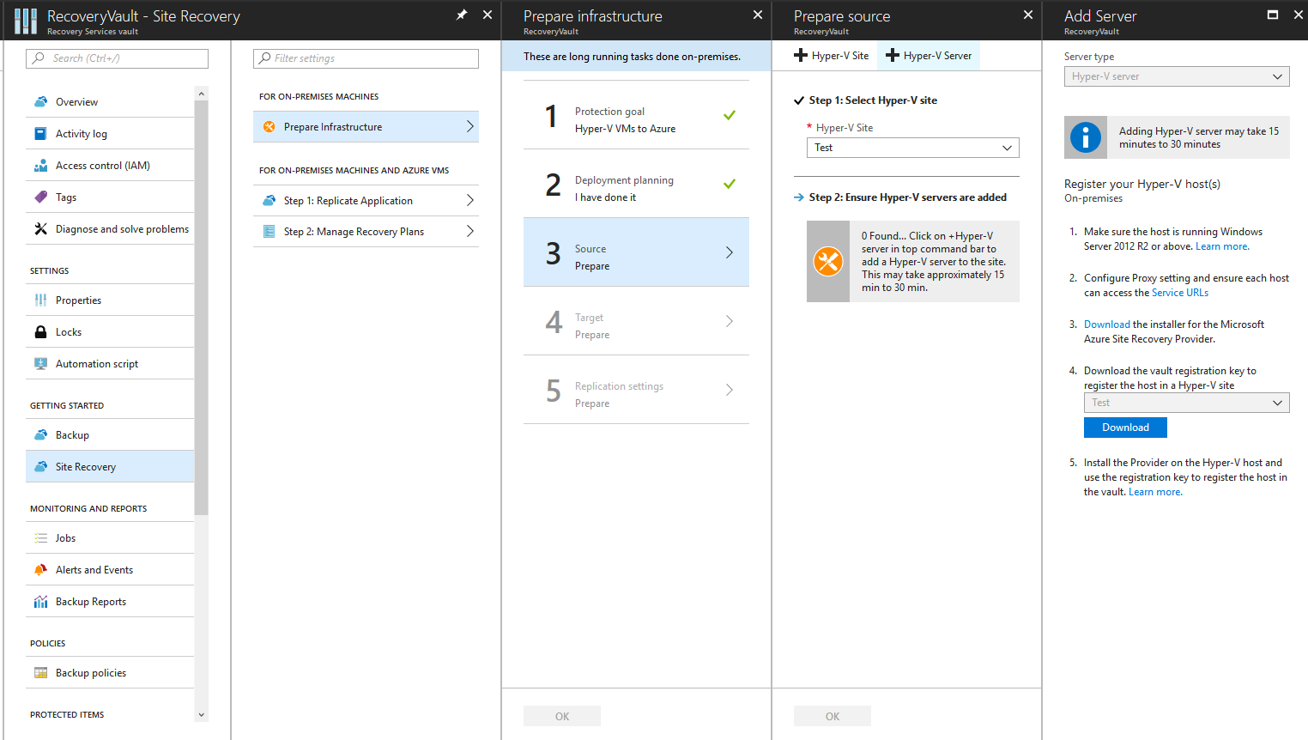The height and width of the screenshot is (740, 1308).
Task: Click the Backup policies icon
Action: click(40, 673)
